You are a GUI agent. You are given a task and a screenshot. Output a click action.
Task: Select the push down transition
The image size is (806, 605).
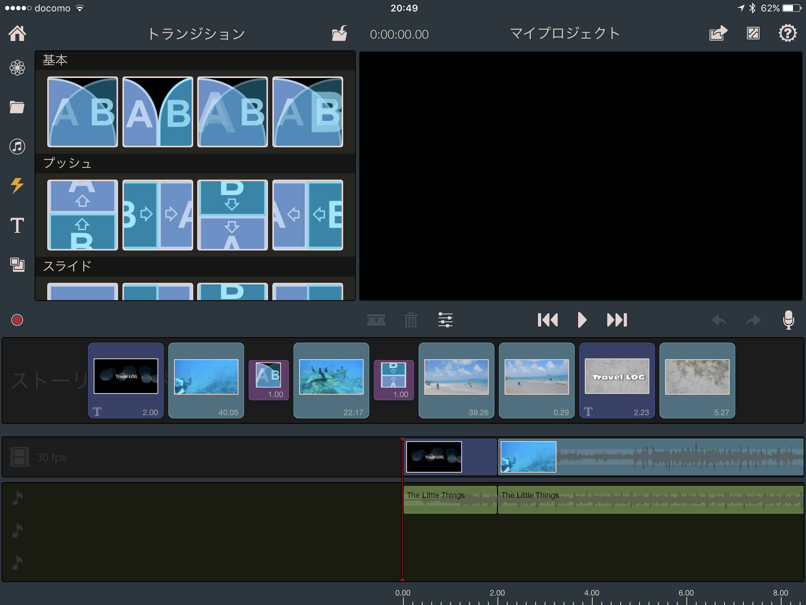233,215
